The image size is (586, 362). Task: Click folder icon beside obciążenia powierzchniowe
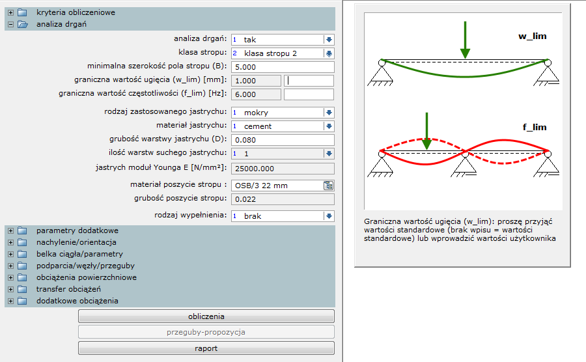(23, 277)
